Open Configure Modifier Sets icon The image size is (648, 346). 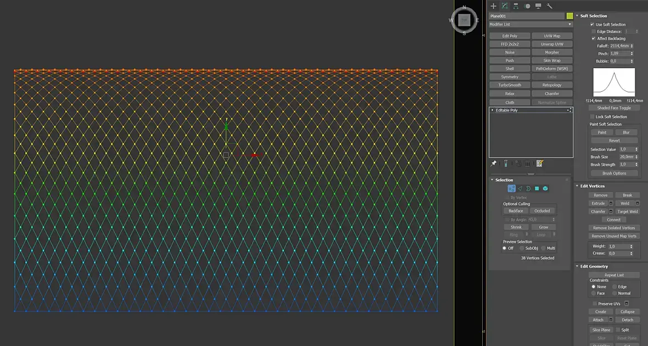539,164
